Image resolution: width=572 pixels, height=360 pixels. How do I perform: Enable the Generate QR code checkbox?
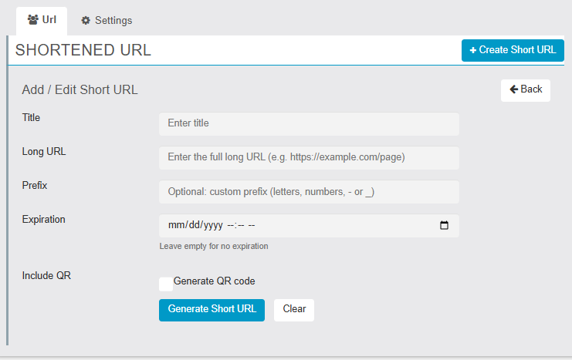(x=165, y=284)
